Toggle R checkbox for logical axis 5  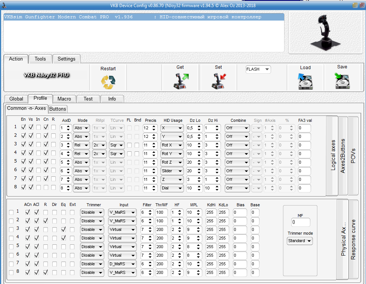point(53,161)
